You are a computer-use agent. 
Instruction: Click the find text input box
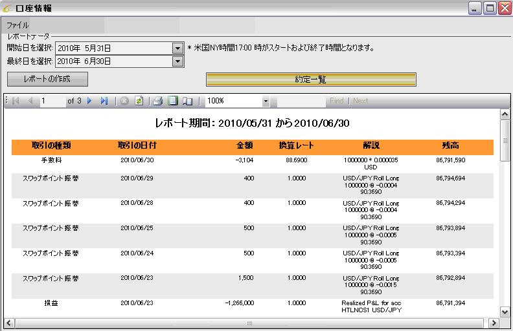point(301,101)
